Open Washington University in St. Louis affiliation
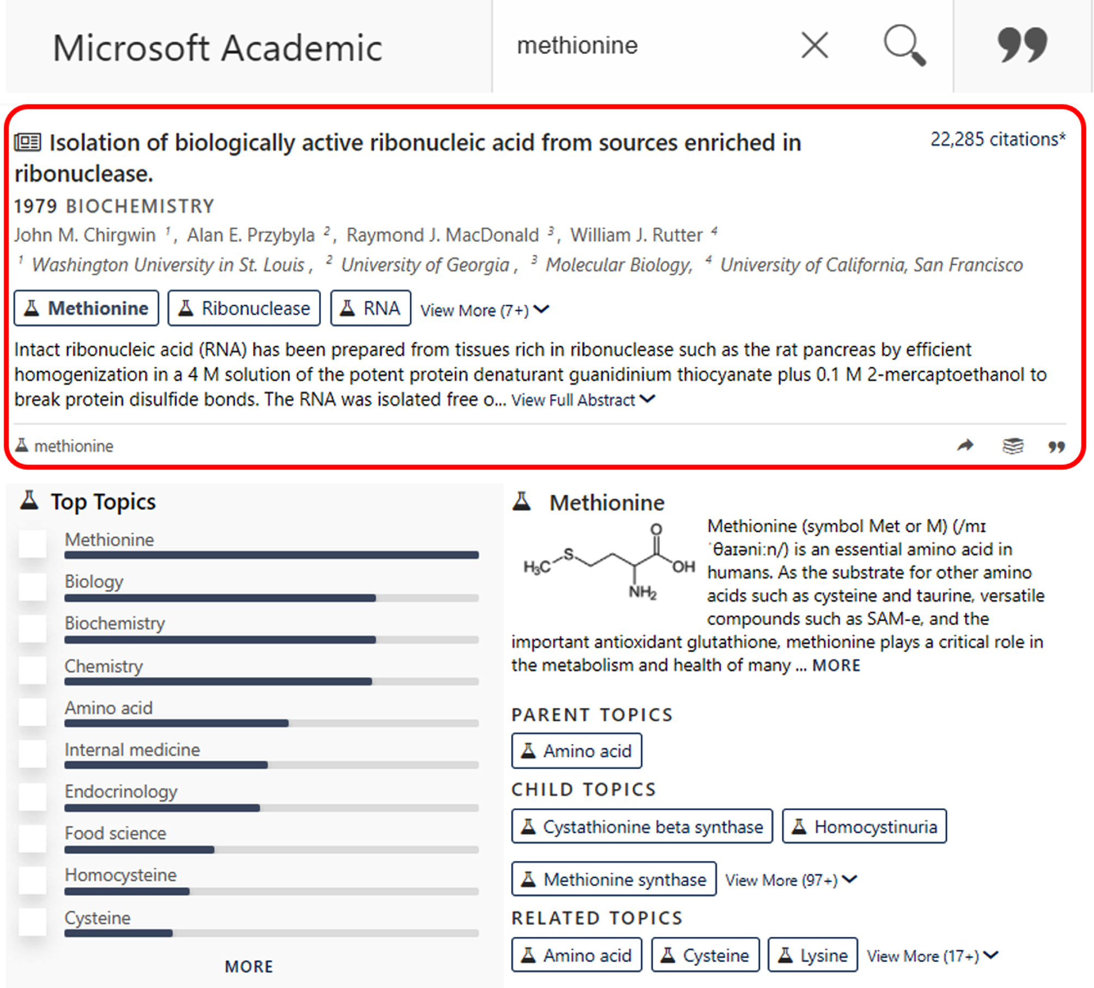This screenshot has width=1094, height=988. [x=168, y=265]
